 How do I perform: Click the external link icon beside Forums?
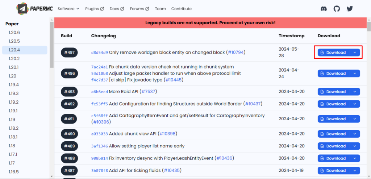coord(147,9)
